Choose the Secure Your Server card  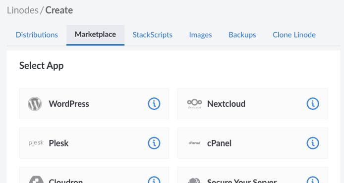point(253,175)
